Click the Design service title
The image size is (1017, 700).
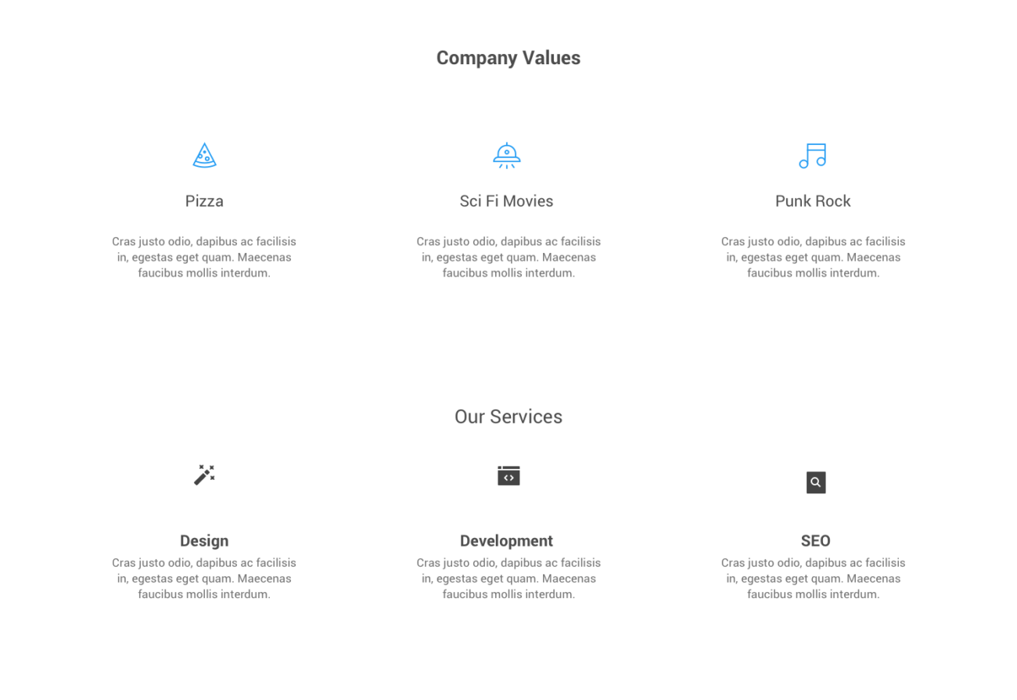tap(204, 540)
